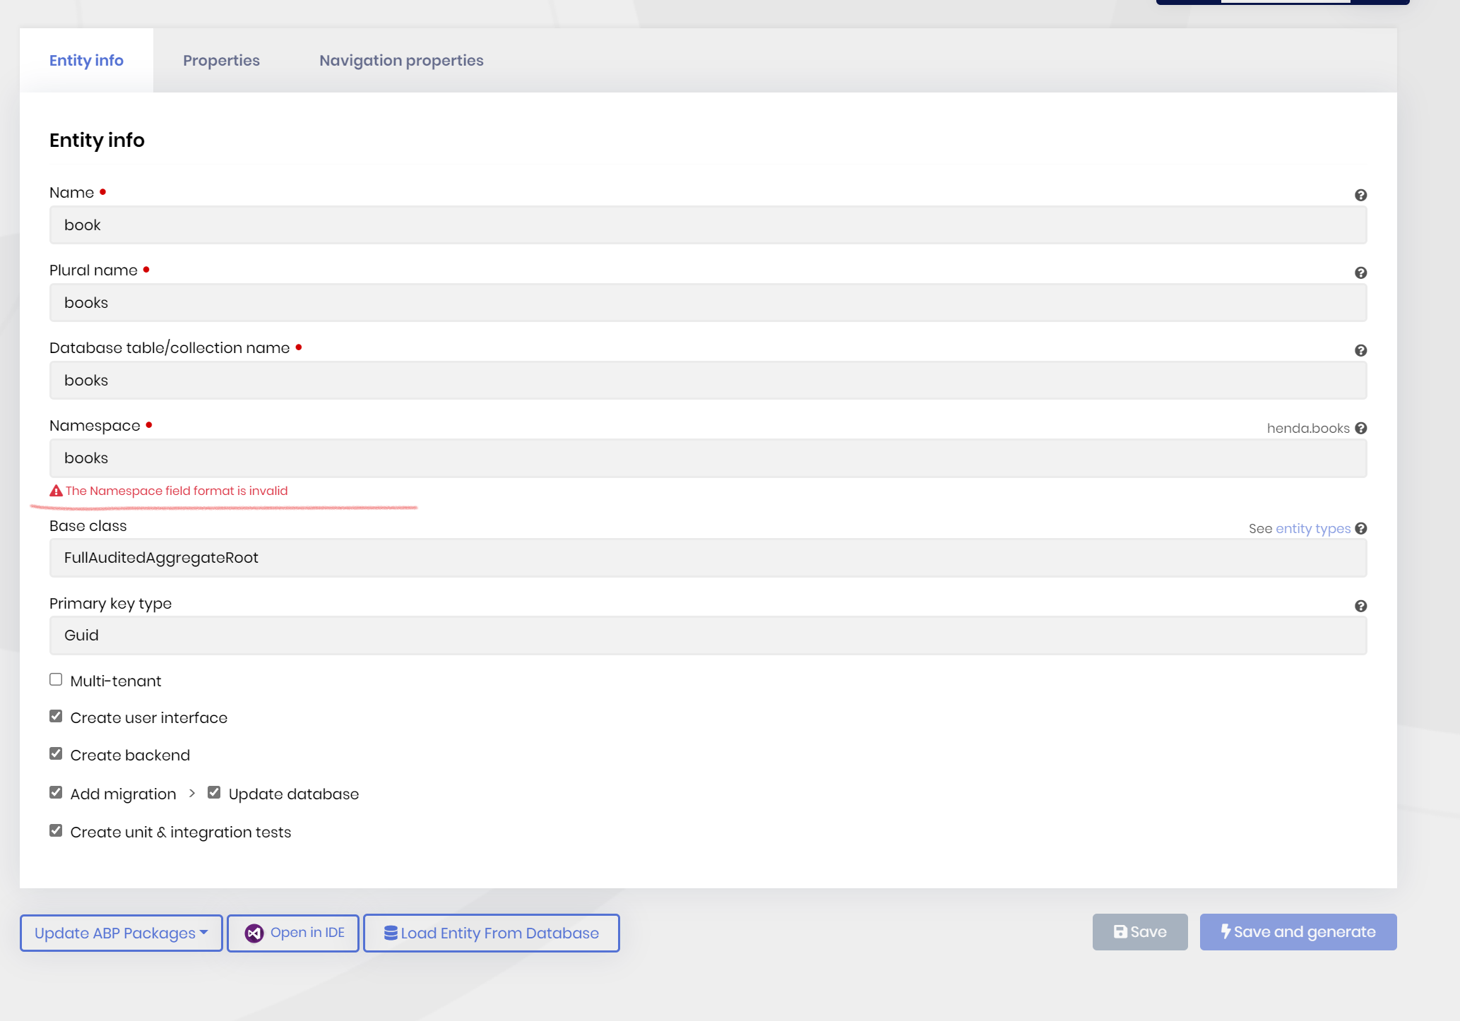This screenshot has height=1021, width=1460.
Task: Click the database icon on Load Entity button
Action: [x=391, y=933]
